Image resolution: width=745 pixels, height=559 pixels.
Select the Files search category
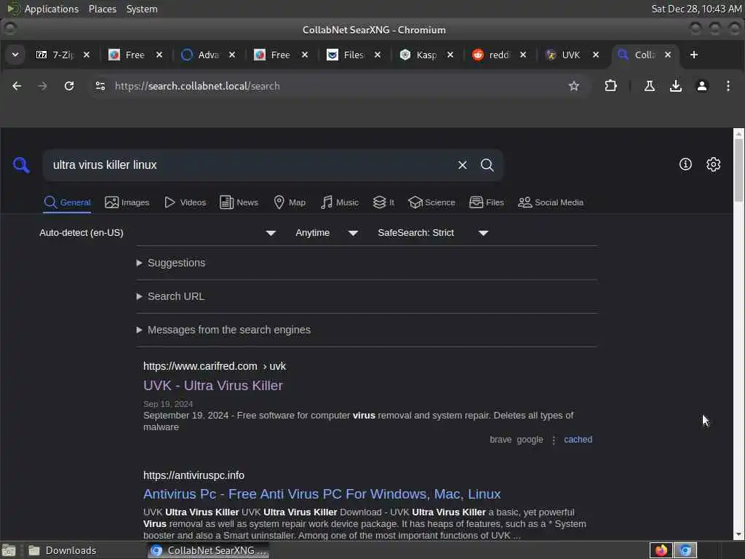click(x=486, y=202)
